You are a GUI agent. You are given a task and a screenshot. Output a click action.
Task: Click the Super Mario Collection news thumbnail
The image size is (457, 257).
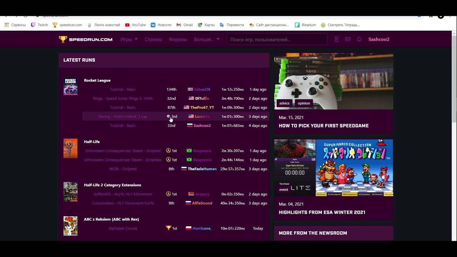pyautogui.click(x=333, y=168)
